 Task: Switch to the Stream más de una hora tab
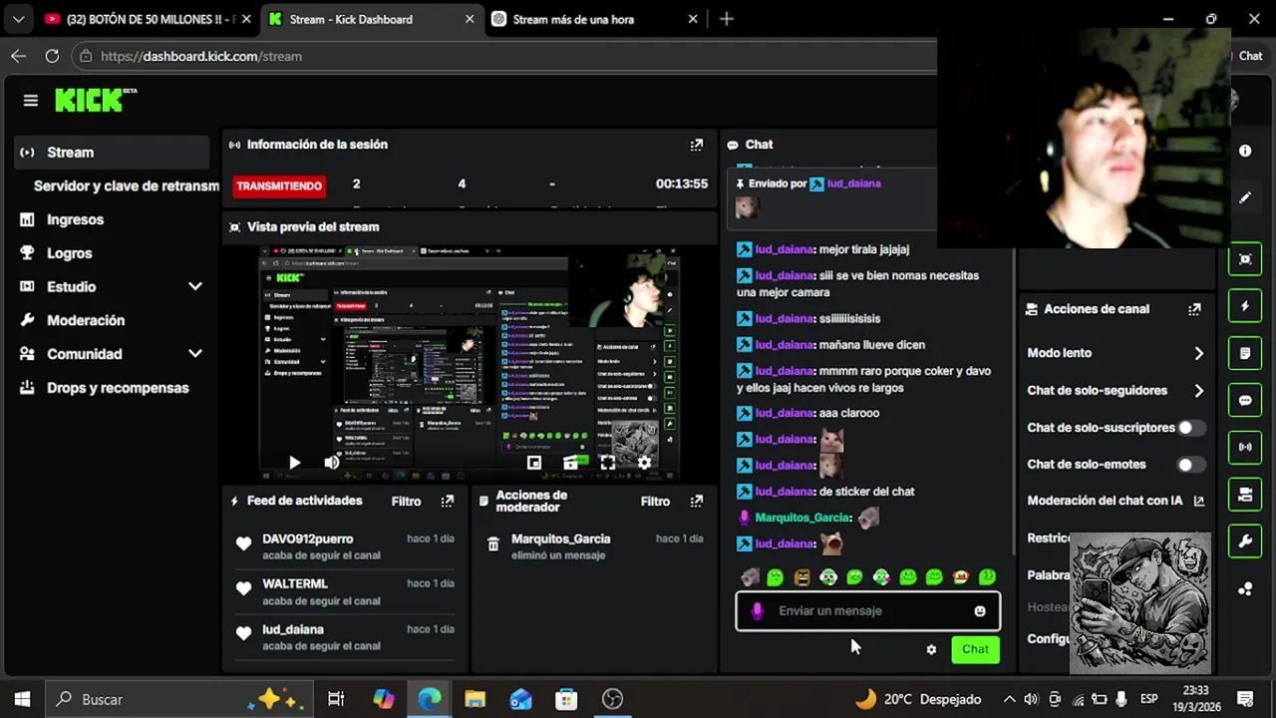click(x=594, y=19)
